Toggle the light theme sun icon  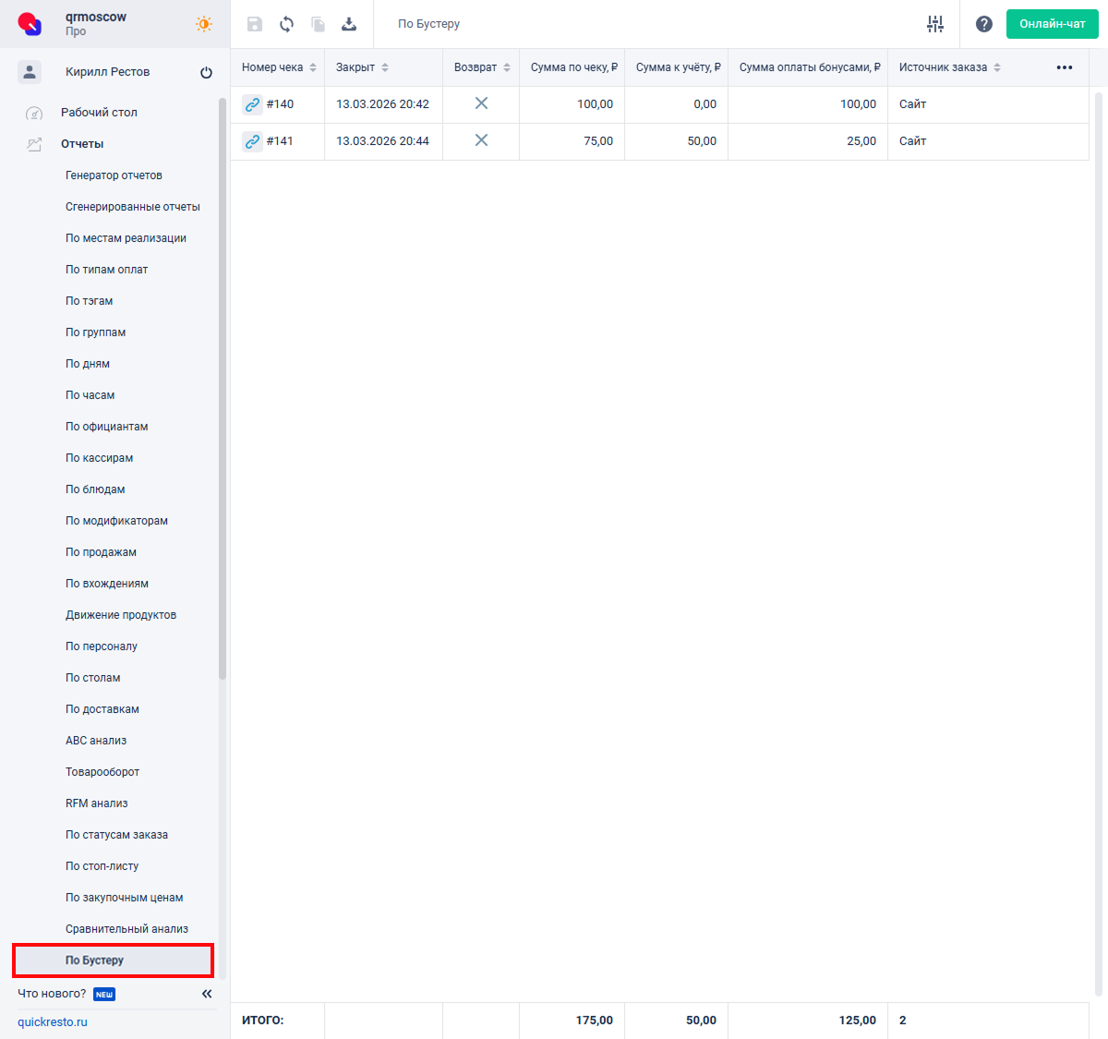click(204, 24)
